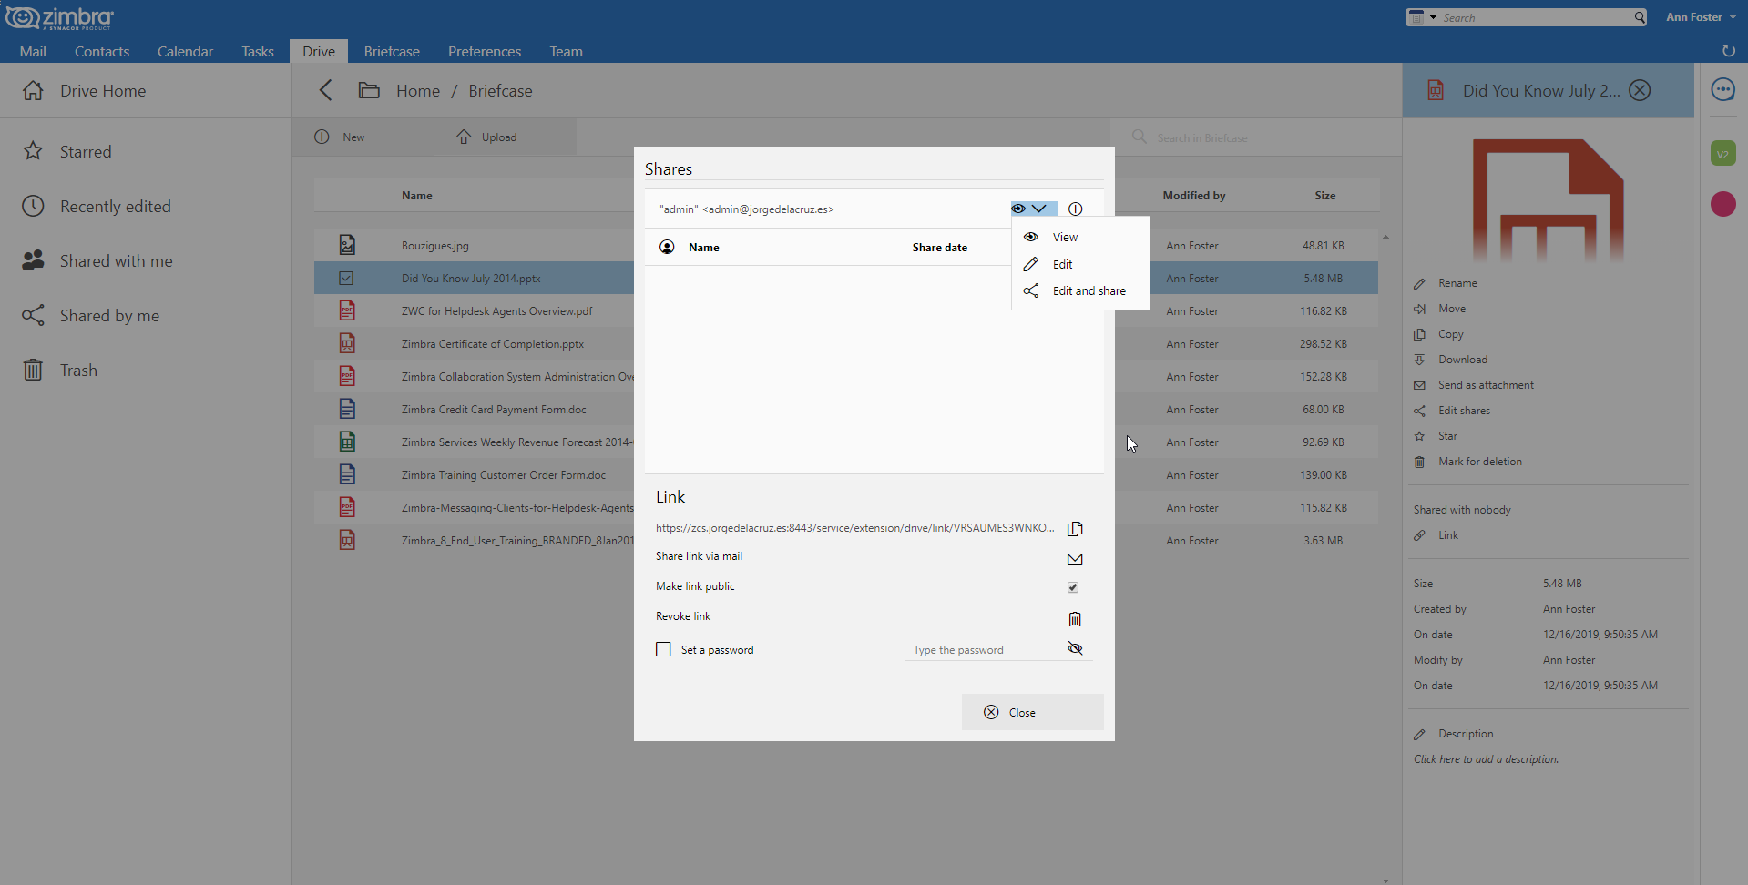Click the admin share recipient field
This screenshot has height=885, width=1748.
point(829,209)
